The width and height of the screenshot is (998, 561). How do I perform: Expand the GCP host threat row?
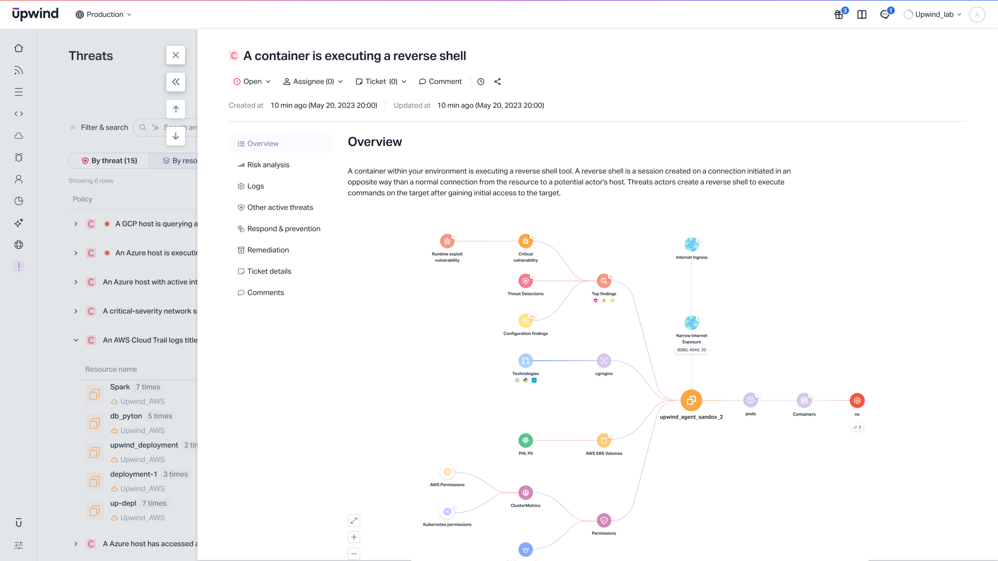[76, 224]
